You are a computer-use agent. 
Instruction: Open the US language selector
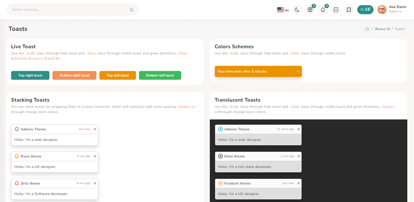point(283,10)
